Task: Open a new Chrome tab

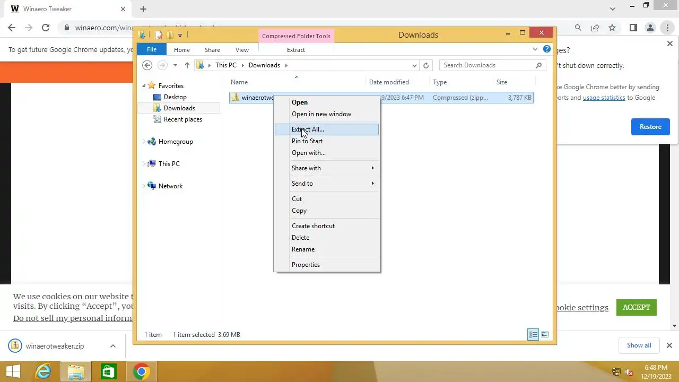Action: coord(143,9)
